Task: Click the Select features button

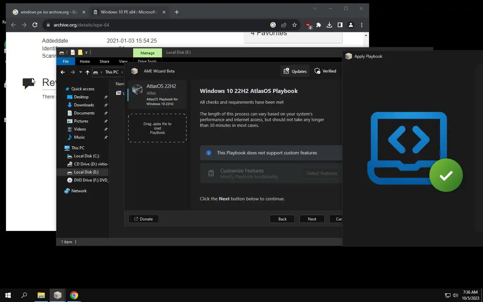Action: point(322,173)
